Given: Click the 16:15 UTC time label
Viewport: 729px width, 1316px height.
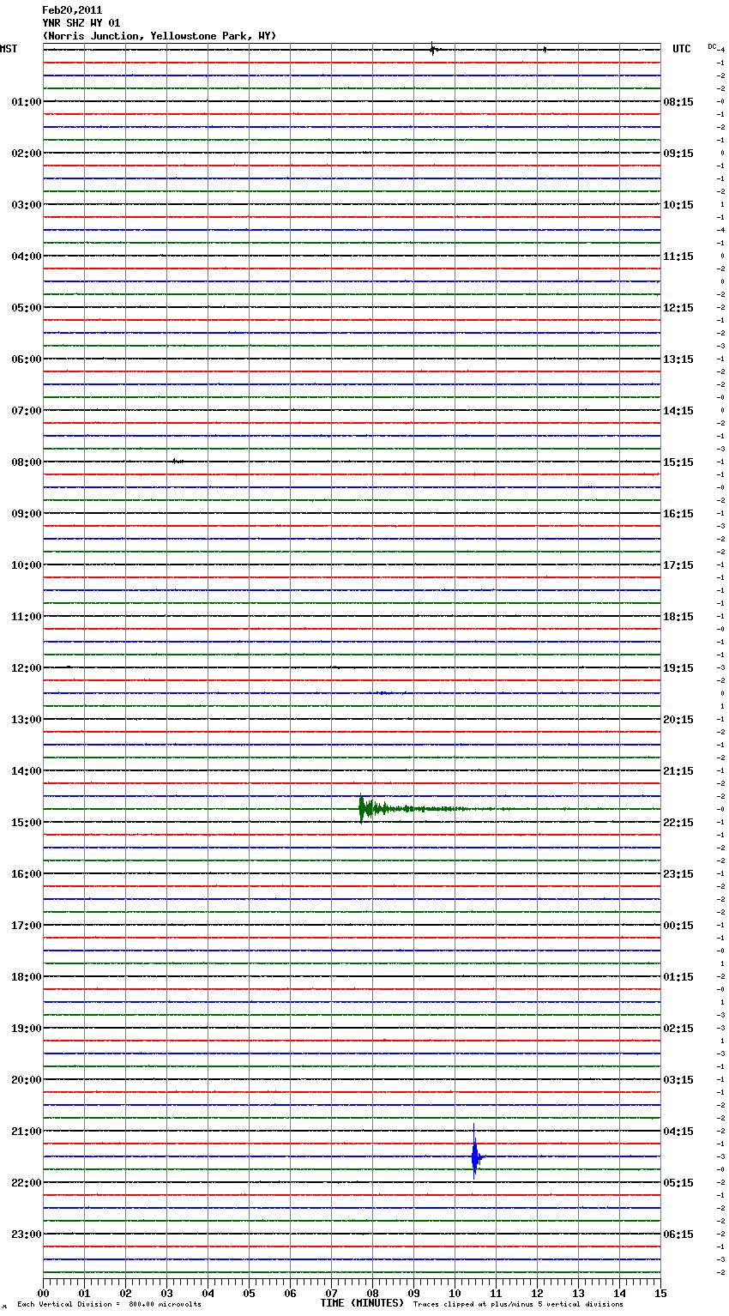Looking at the screenshot, I should (x=678, y=514).
